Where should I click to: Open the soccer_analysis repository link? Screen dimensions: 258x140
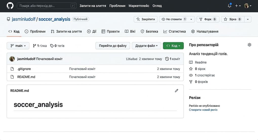[x=54, y=19]
